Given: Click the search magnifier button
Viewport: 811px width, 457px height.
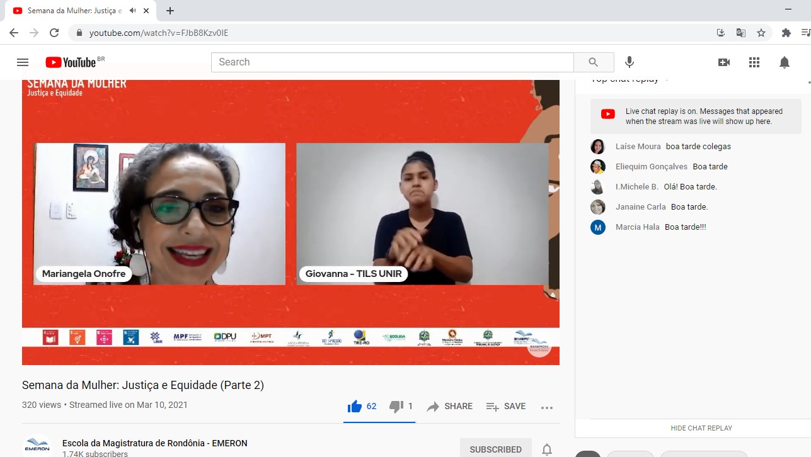Looking at the screenshot, I should coord(593,62).
